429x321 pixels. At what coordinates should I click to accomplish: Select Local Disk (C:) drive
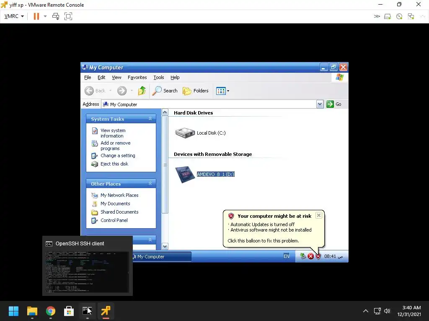click(x=201, y=133)
